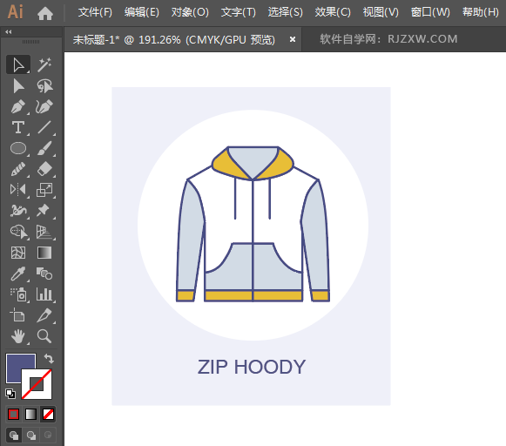The width and height of the screenshot is (506, 446).
Task: Swap fill and stroke arrows
Action: coord(49,359)
